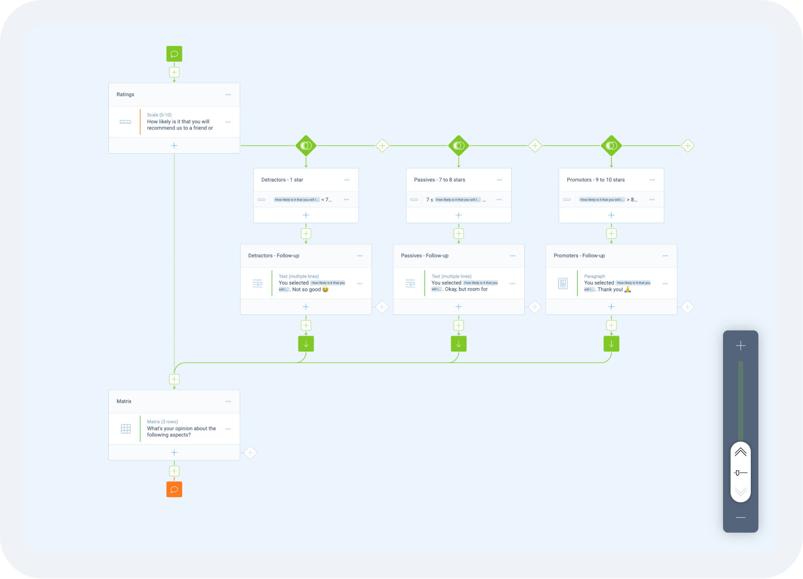Click the multiple-lines text icon in Detractors Follow-up
This screenshot has width=803, height=579.
click(257, 283)
